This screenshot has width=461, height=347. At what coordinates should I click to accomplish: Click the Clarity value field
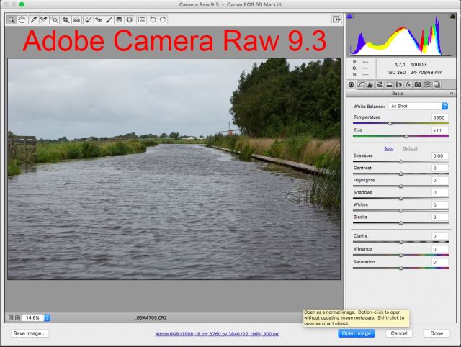[440, 236]
